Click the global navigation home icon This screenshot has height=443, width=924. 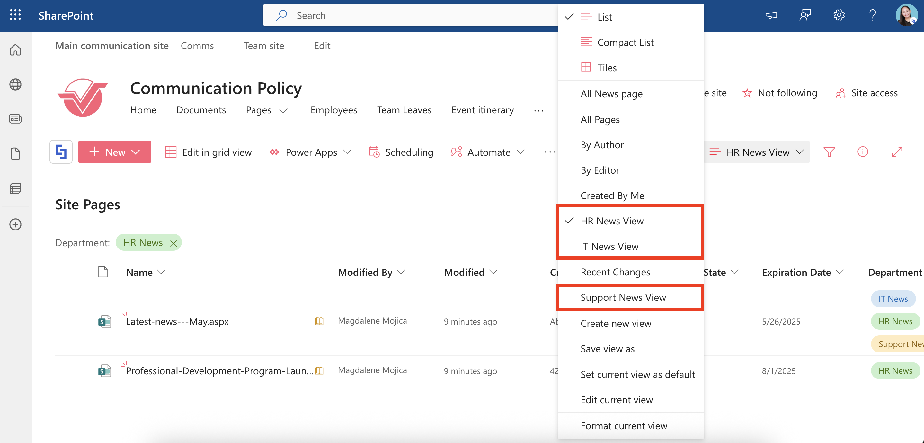pyautogui.click(x=15, y=50)
